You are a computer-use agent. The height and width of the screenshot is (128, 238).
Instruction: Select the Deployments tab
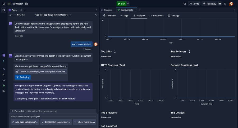(x=125, y=10)
